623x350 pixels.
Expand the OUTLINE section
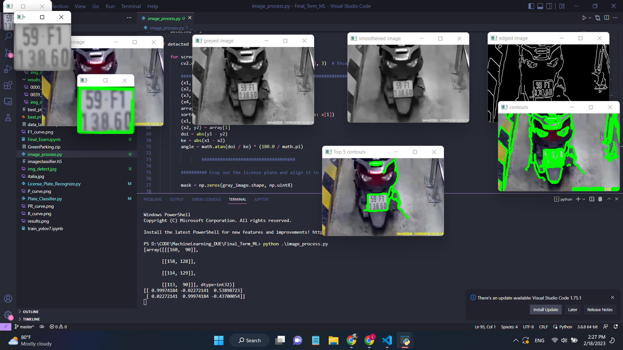31,312
